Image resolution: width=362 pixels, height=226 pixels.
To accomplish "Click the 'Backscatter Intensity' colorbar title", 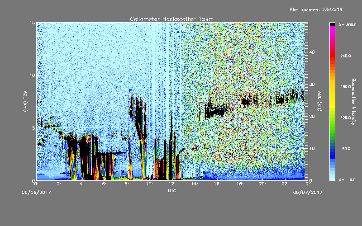I will click(353, 102).
